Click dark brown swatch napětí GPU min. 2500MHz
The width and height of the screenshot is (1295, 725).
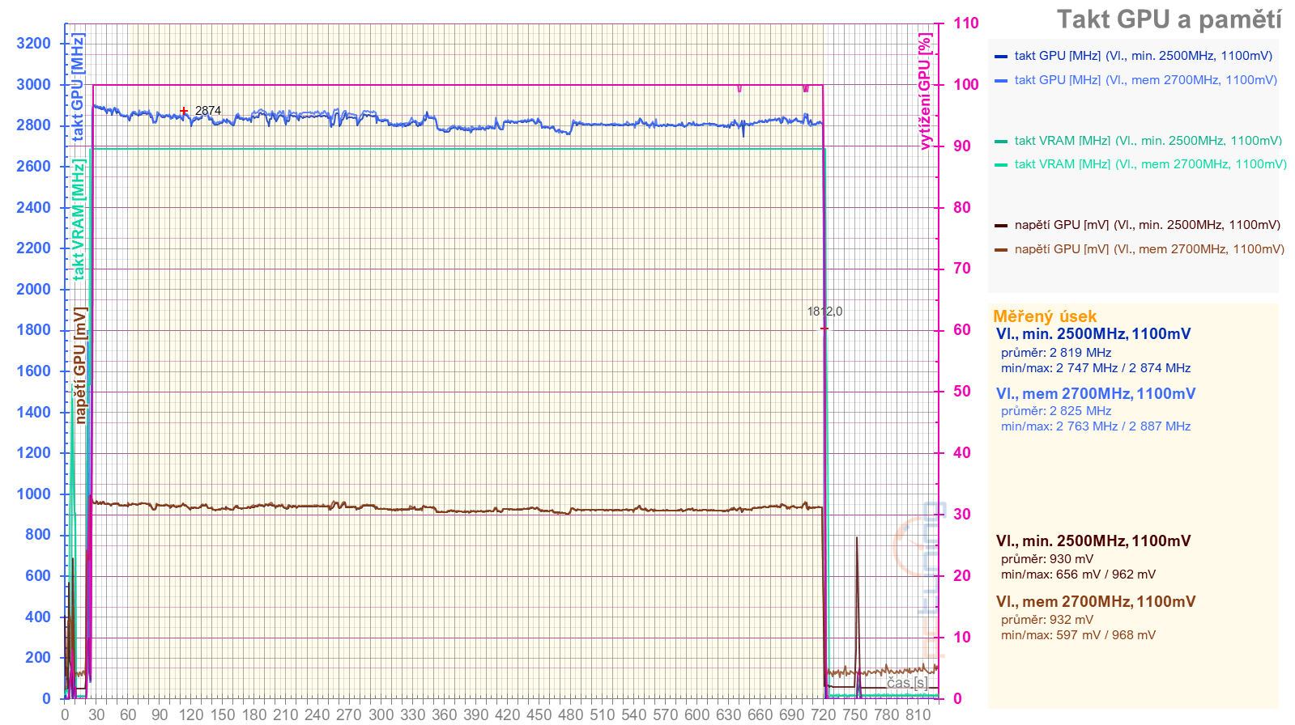click(x=1001, y=226)
